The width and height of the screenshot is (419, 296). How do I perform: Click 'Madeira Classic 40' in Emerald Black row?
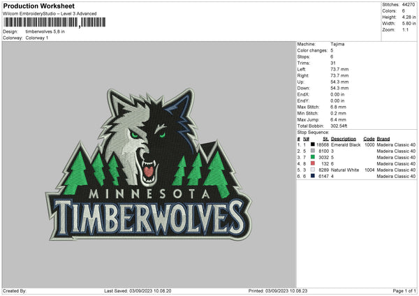[x=396, y=145]
